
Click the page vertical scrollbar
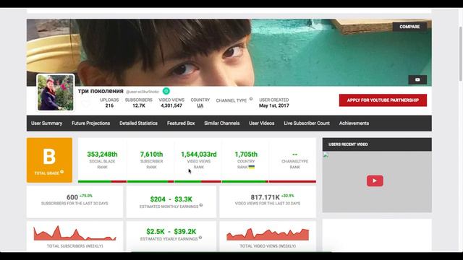460,53
